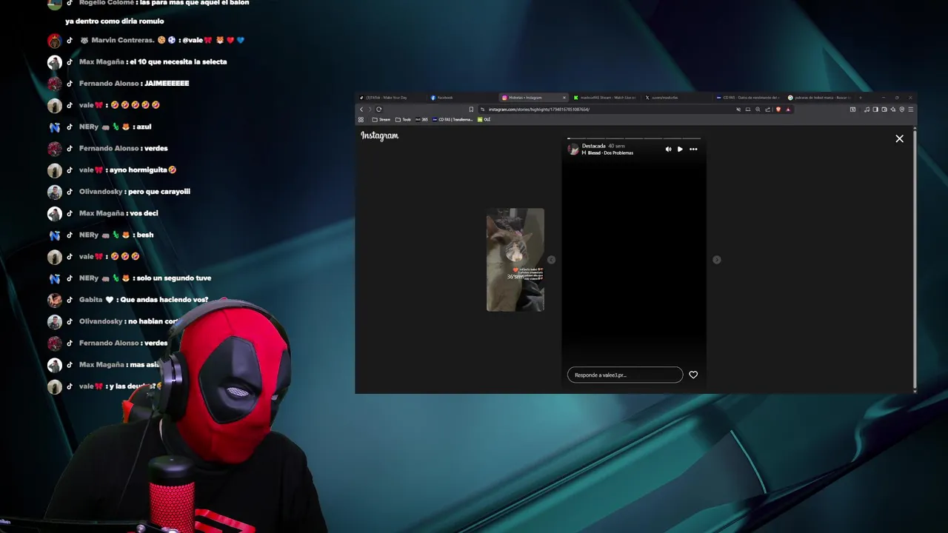Viewport: 948px width, 533px height.
Task: Open Brave VPN shield icon
Action: [902, 110]
